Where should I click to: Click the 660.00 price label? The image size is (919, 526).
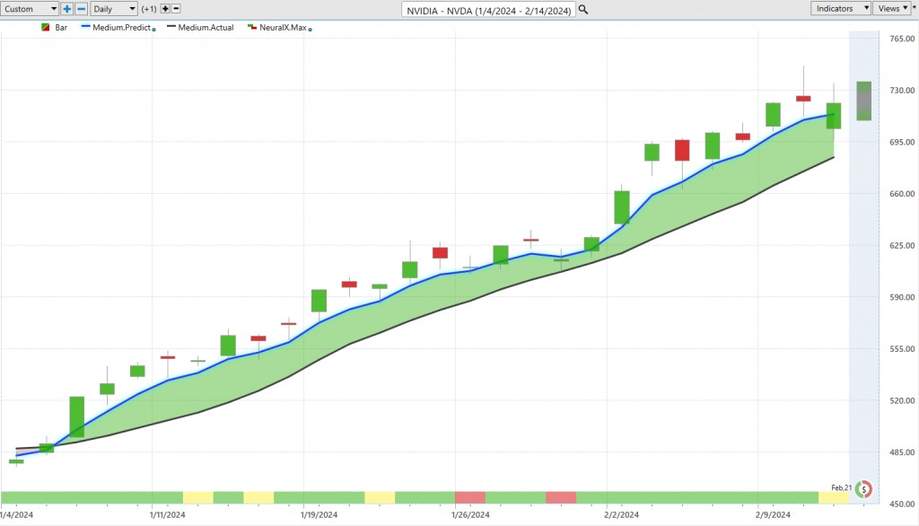[901, 194]
